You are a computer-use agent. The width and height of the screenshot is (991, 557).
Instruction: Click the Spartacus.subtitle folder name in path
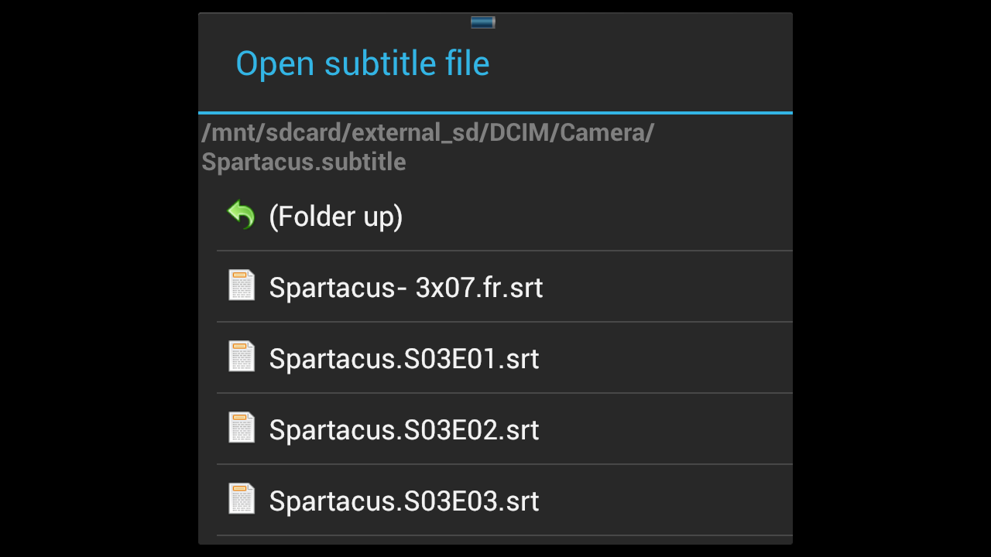(x=303, y=162)
